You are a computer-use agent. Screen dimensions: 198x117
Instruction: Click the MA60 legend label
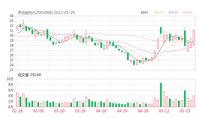point(188,12)
